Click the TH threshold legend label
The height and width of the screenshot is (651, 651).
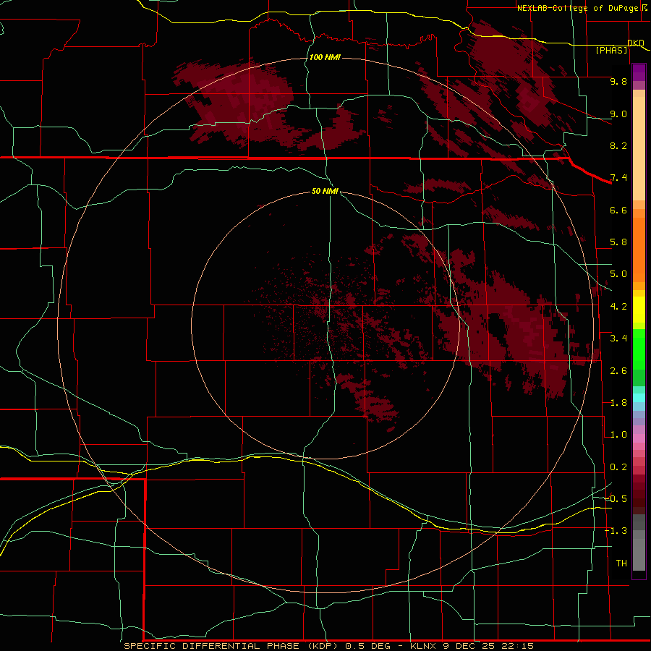point(621,563)
